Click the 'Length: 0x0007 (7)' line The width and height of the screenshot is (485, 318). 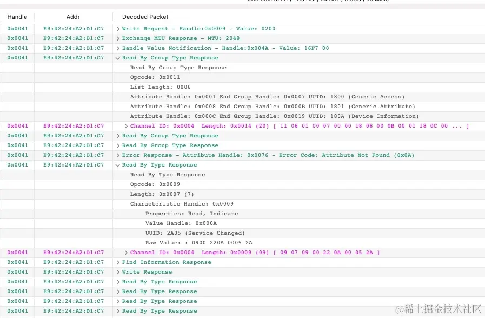click(x=162, y=194)
